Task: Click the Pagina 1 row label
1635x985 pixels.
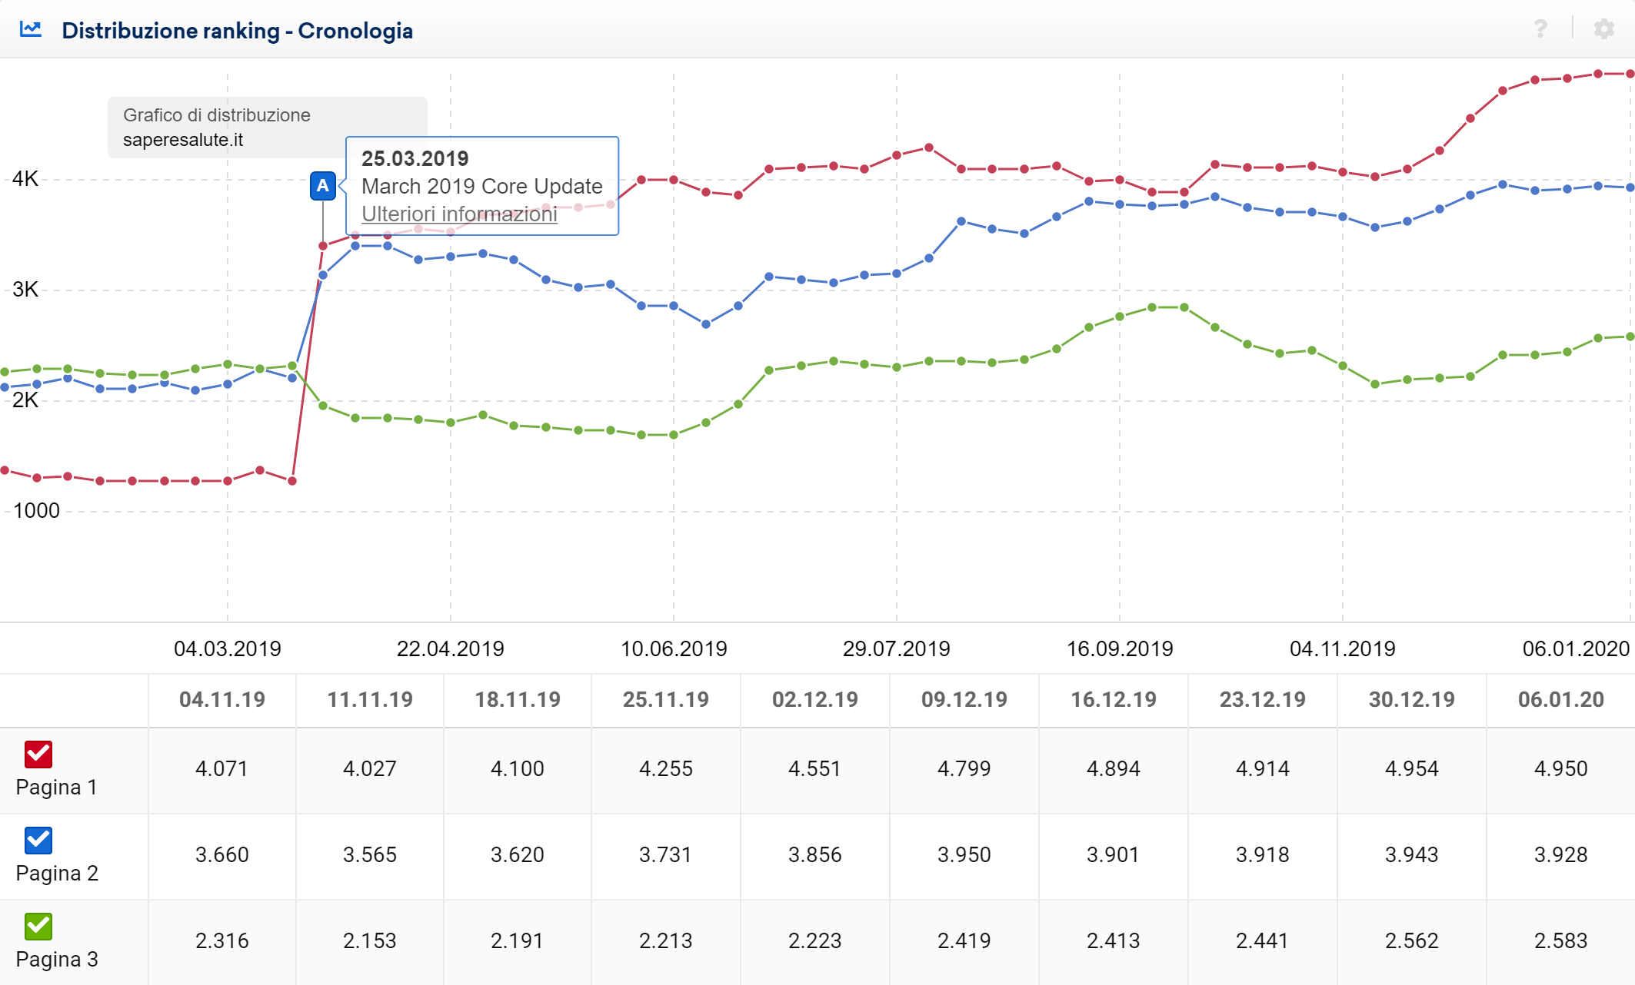Action: [x=56, y=788]
